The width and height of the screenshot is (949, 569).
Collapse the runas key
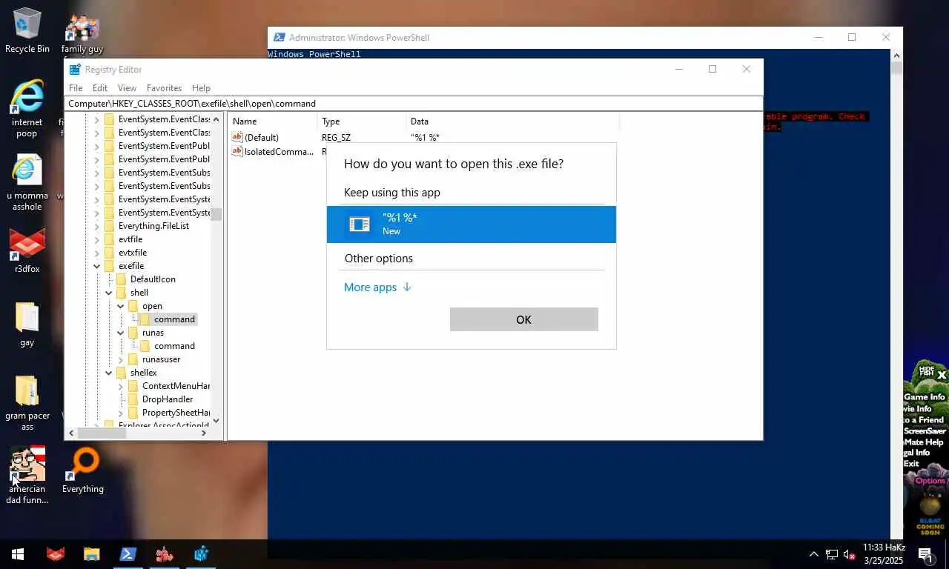pos(121,333)
